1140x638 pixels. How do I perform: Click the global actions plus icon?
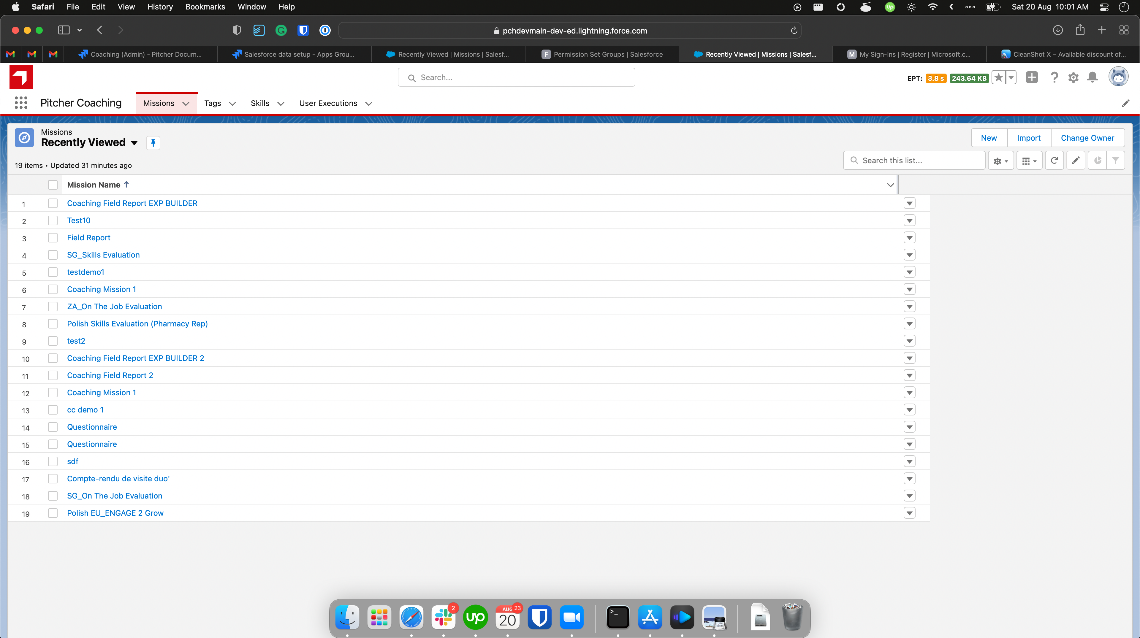pyautogui.click(x=1032, y=77)
